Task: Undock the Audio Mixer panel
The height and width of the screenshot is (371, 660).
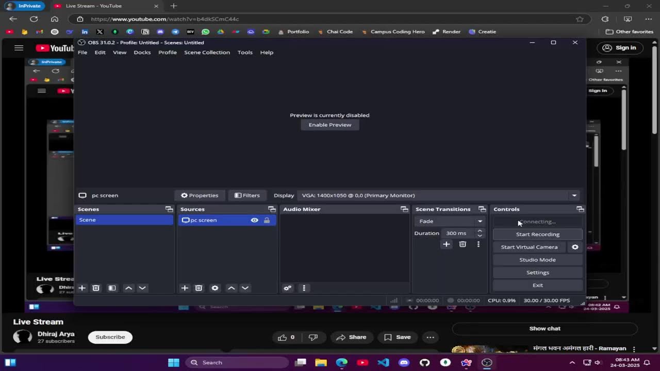Action: click(x=404, y=209)
